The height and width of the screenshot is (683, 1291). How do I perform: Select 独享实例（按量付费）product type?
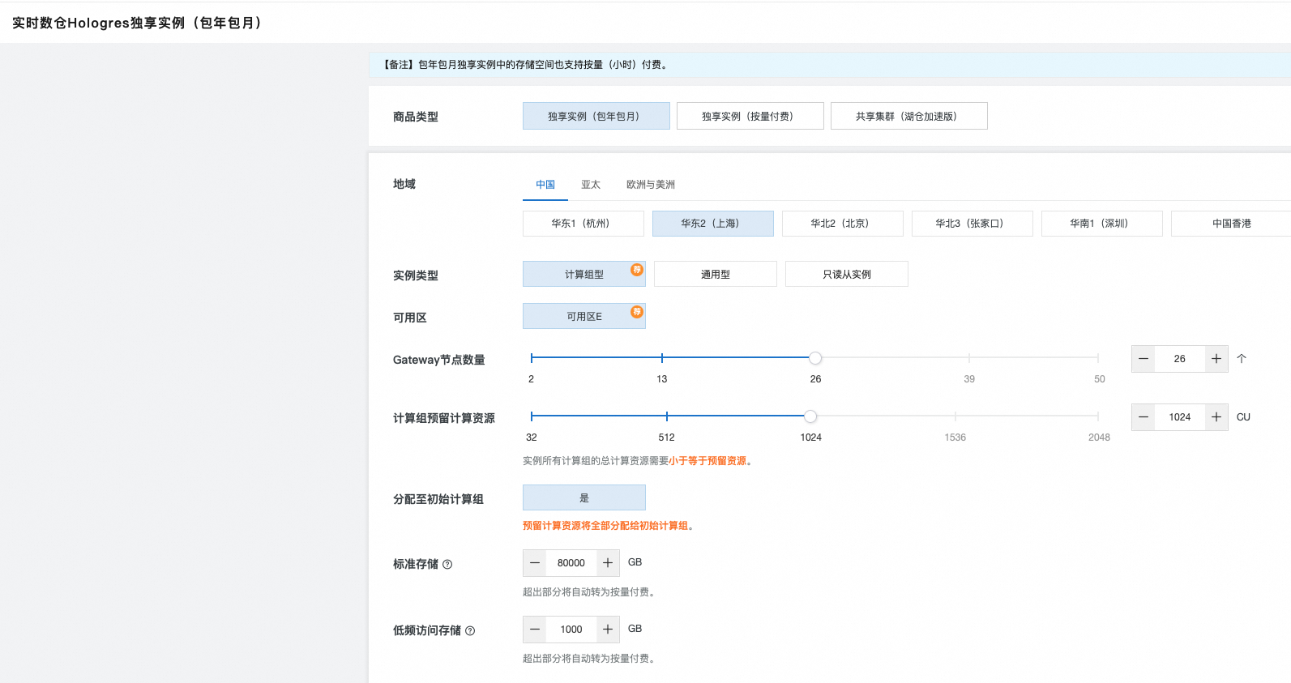(x=750, y=116)
